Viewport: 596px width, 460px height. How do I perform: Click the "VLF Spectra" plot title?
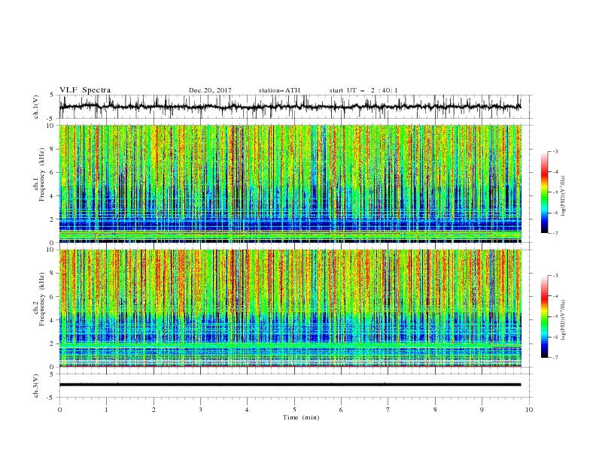click(x=85, y=90)
